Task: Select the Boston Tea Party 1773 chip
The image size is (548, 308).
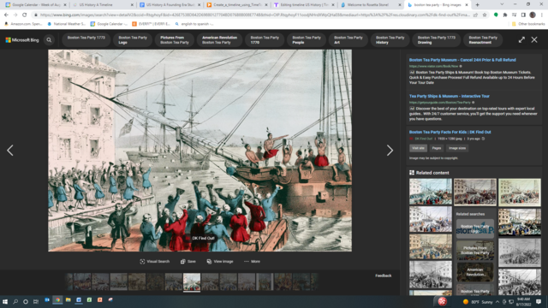Action: pos(86,40)
